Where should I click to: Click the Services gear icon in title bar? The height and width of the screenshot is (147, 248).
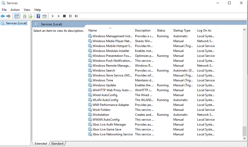pyautogui.click(x=3, y=3)
